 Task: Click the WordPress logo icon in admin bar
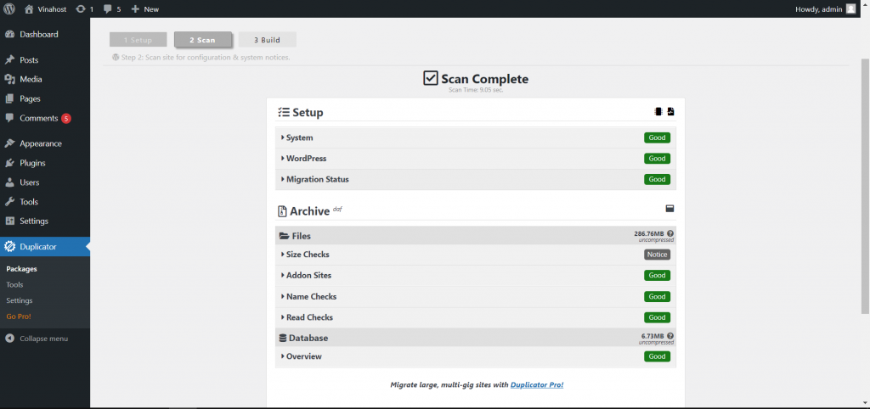[x=9, y=8]
